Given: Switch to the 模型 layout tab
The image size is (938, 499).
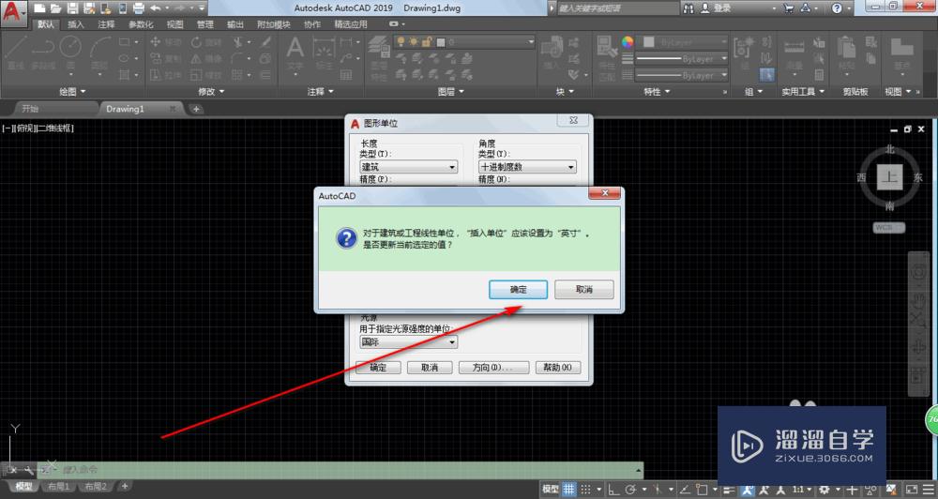Looking at the screenshot, I should [x=23, y=487].
